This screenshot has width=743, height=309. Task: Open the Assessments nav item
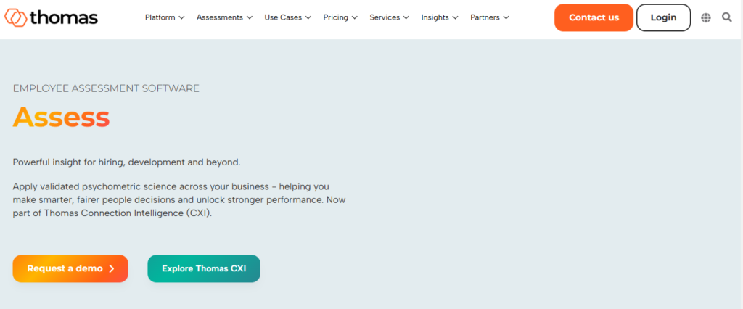click(x=220, y=17)
